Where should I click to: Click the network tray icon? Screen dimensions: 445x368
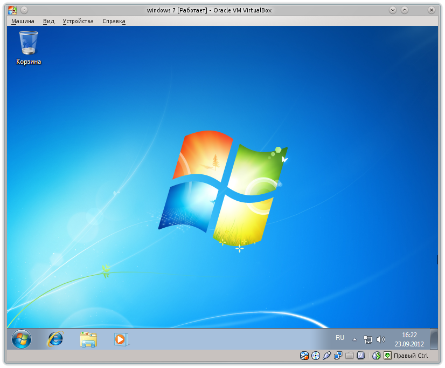(368, 339)
